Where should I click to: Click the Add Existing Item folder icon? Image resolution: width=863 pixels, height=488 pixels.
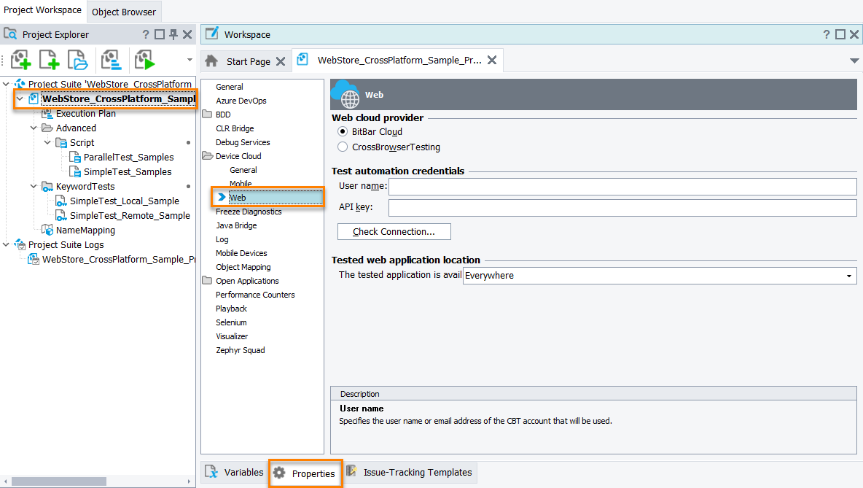pyautogui.click(x=77, y=60)
